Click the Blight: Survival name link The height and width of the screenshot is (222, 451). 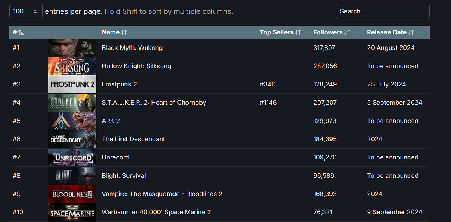click(x=124, y=176)
